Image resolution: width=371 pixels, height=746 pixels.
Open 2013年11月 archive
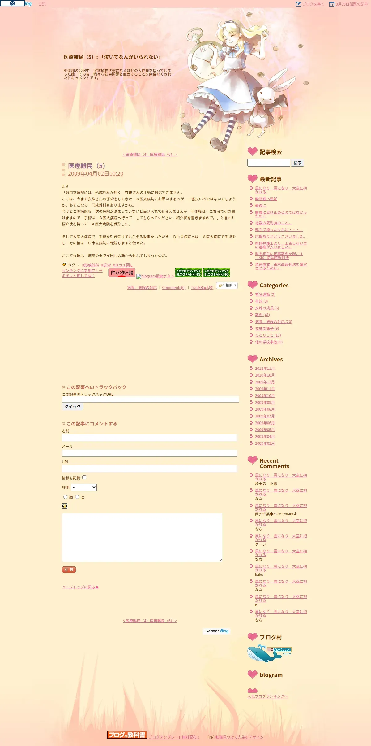[x=265, y=369]
